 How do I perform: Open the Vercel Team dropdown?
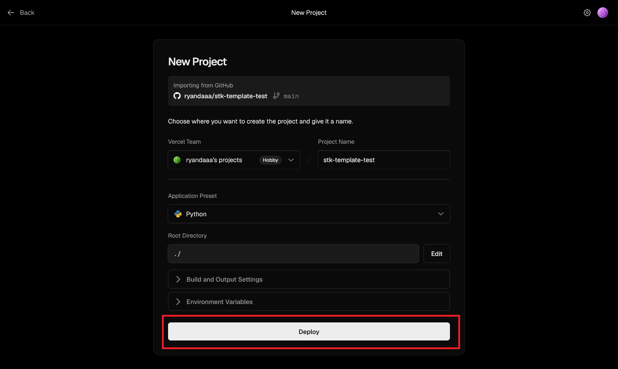[x=234, y=160]
